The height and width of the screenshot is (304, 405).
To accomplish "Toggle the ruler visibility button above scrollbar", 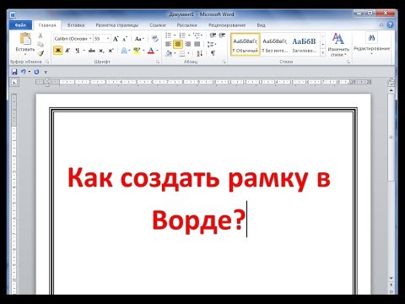I will click(x=391, y=83).
